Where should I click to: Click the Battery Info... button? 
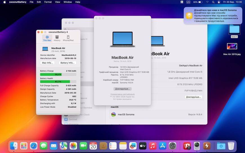68,63
